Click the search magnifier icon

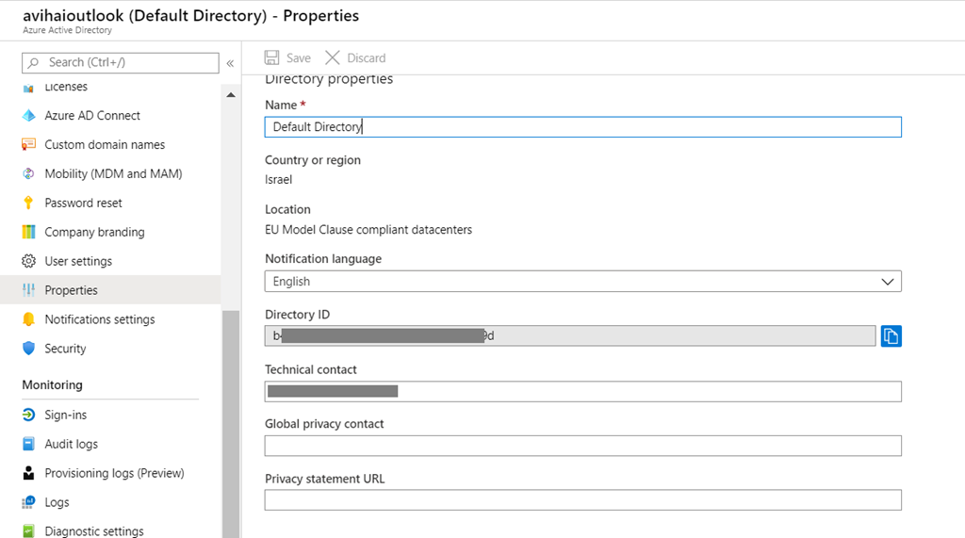click(34, 63)
